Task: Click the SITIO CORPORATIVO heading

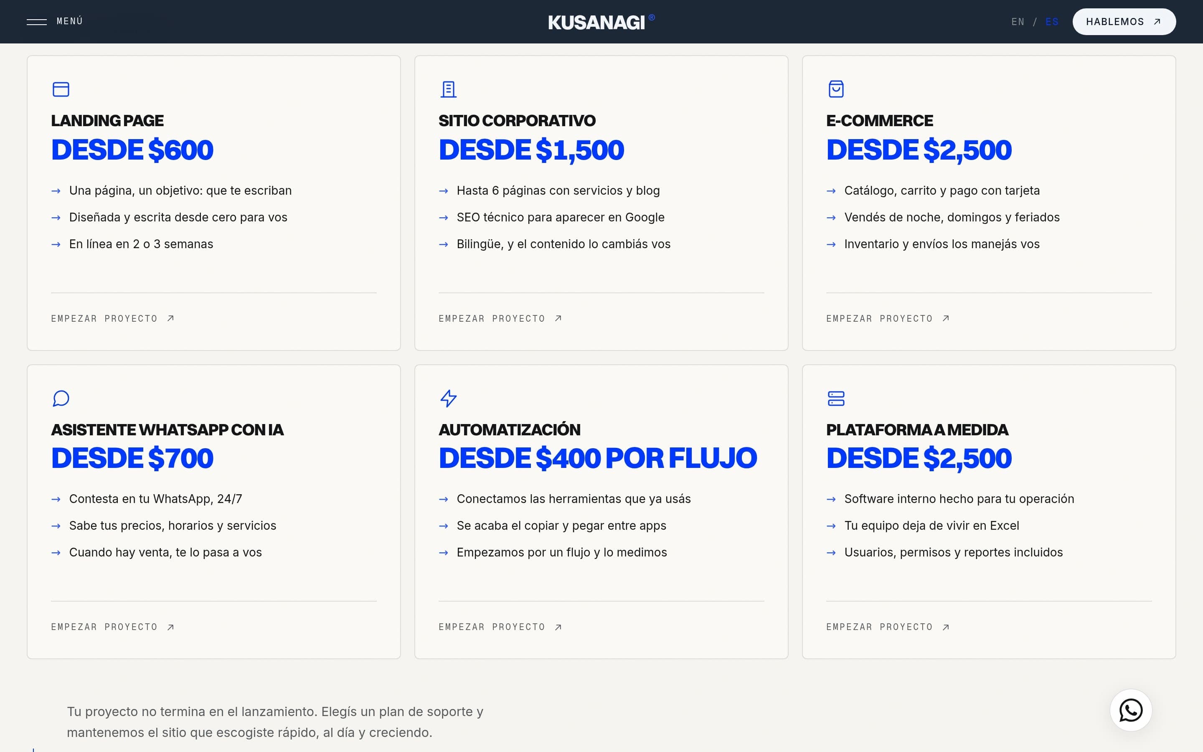Action: (517, 120)
